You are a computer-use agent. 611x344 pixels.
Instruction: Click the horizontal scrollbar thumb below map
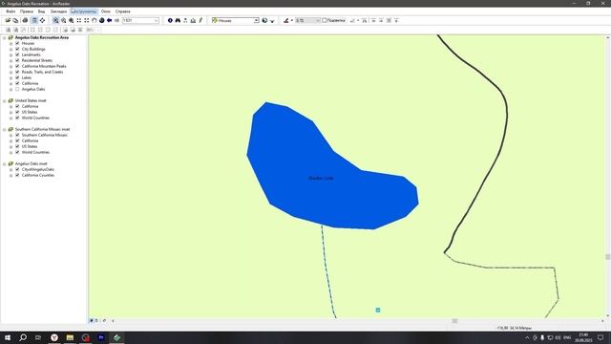454,321
